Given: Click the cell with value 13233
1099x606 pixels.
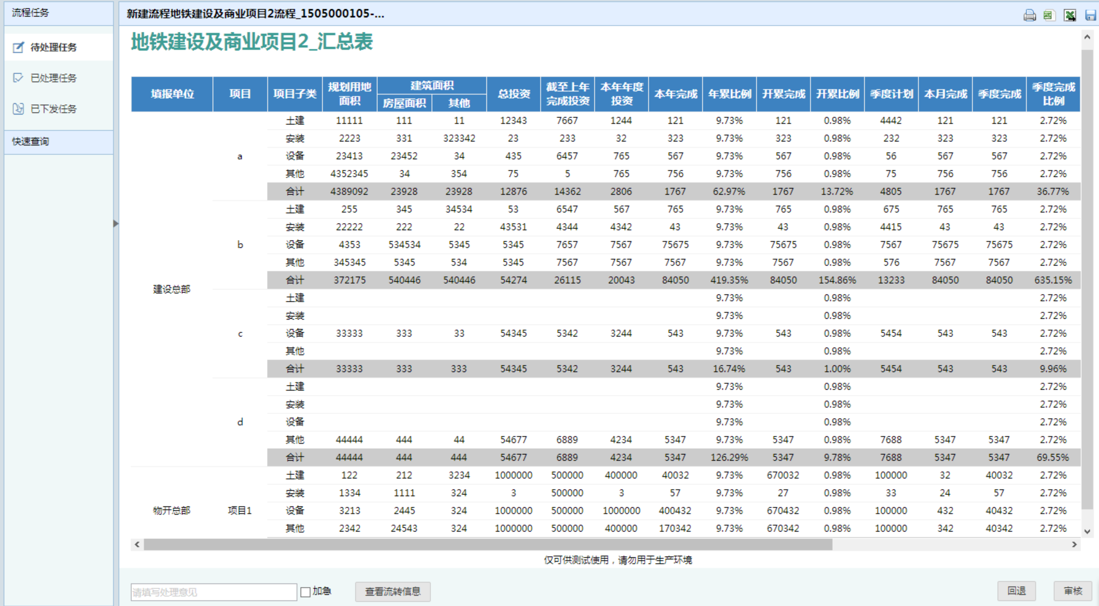Looking at the screenshot, I should [891, 280].
